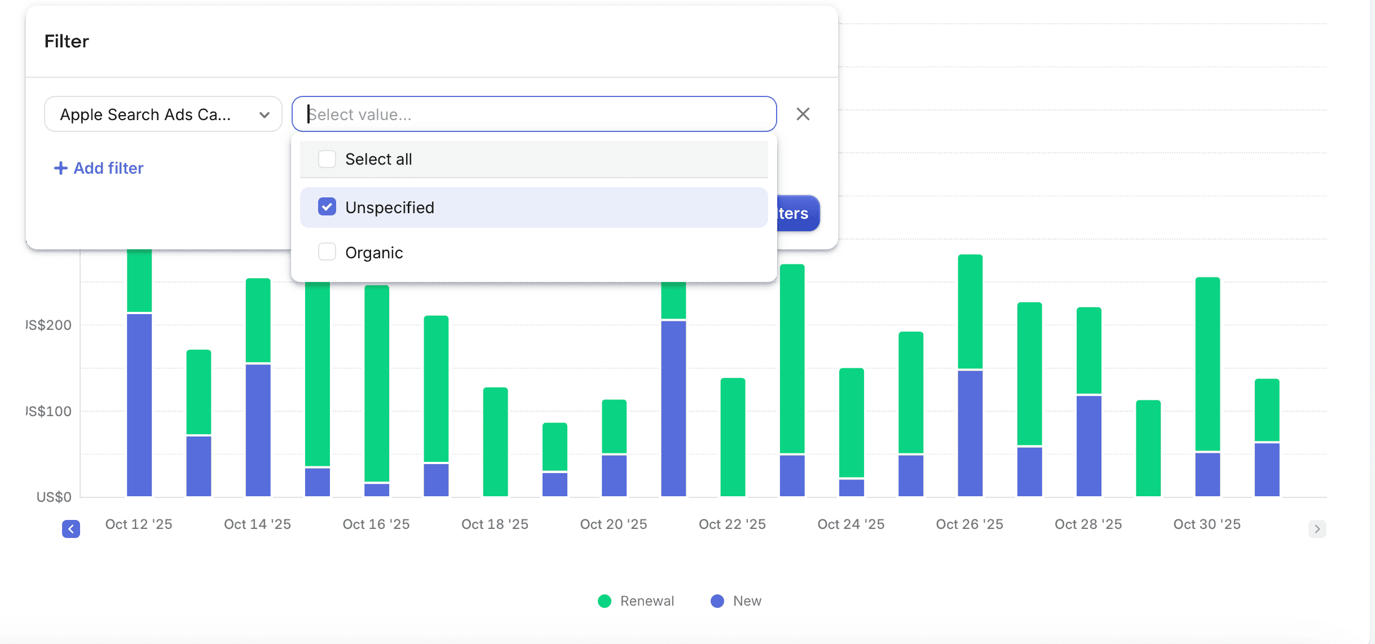The width and height of the screenshot is (1375, 644).
Task: Uncheck the Unspecified checkbox
Action: [327, 207]
